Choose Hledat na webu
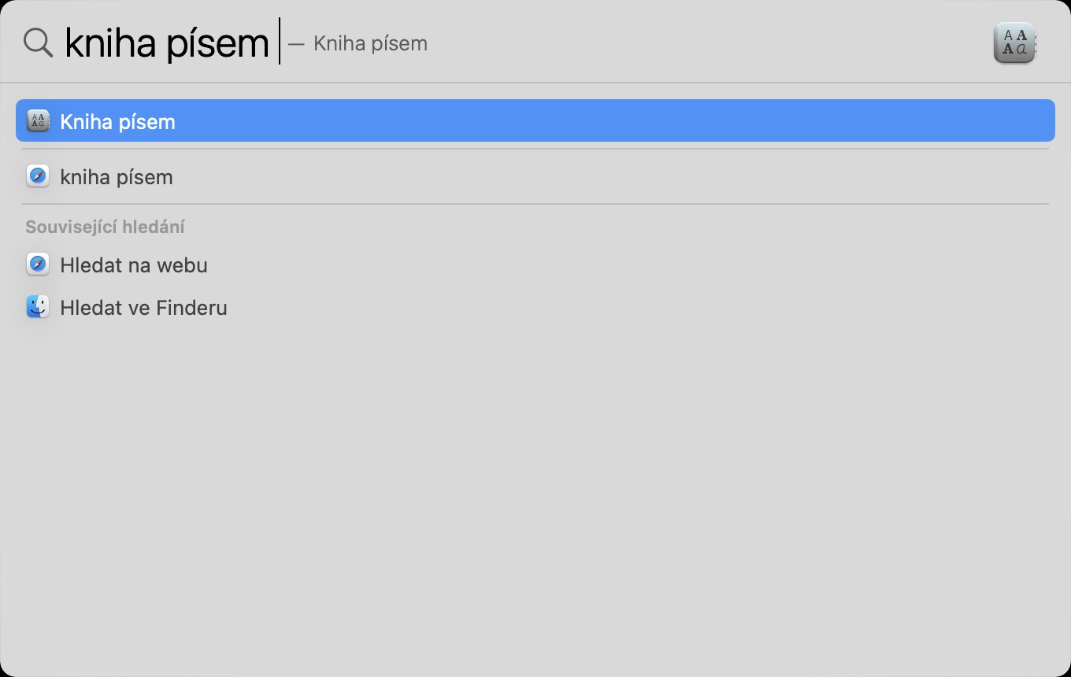This screenshot has width=1071, height=677. coord(134,265)
